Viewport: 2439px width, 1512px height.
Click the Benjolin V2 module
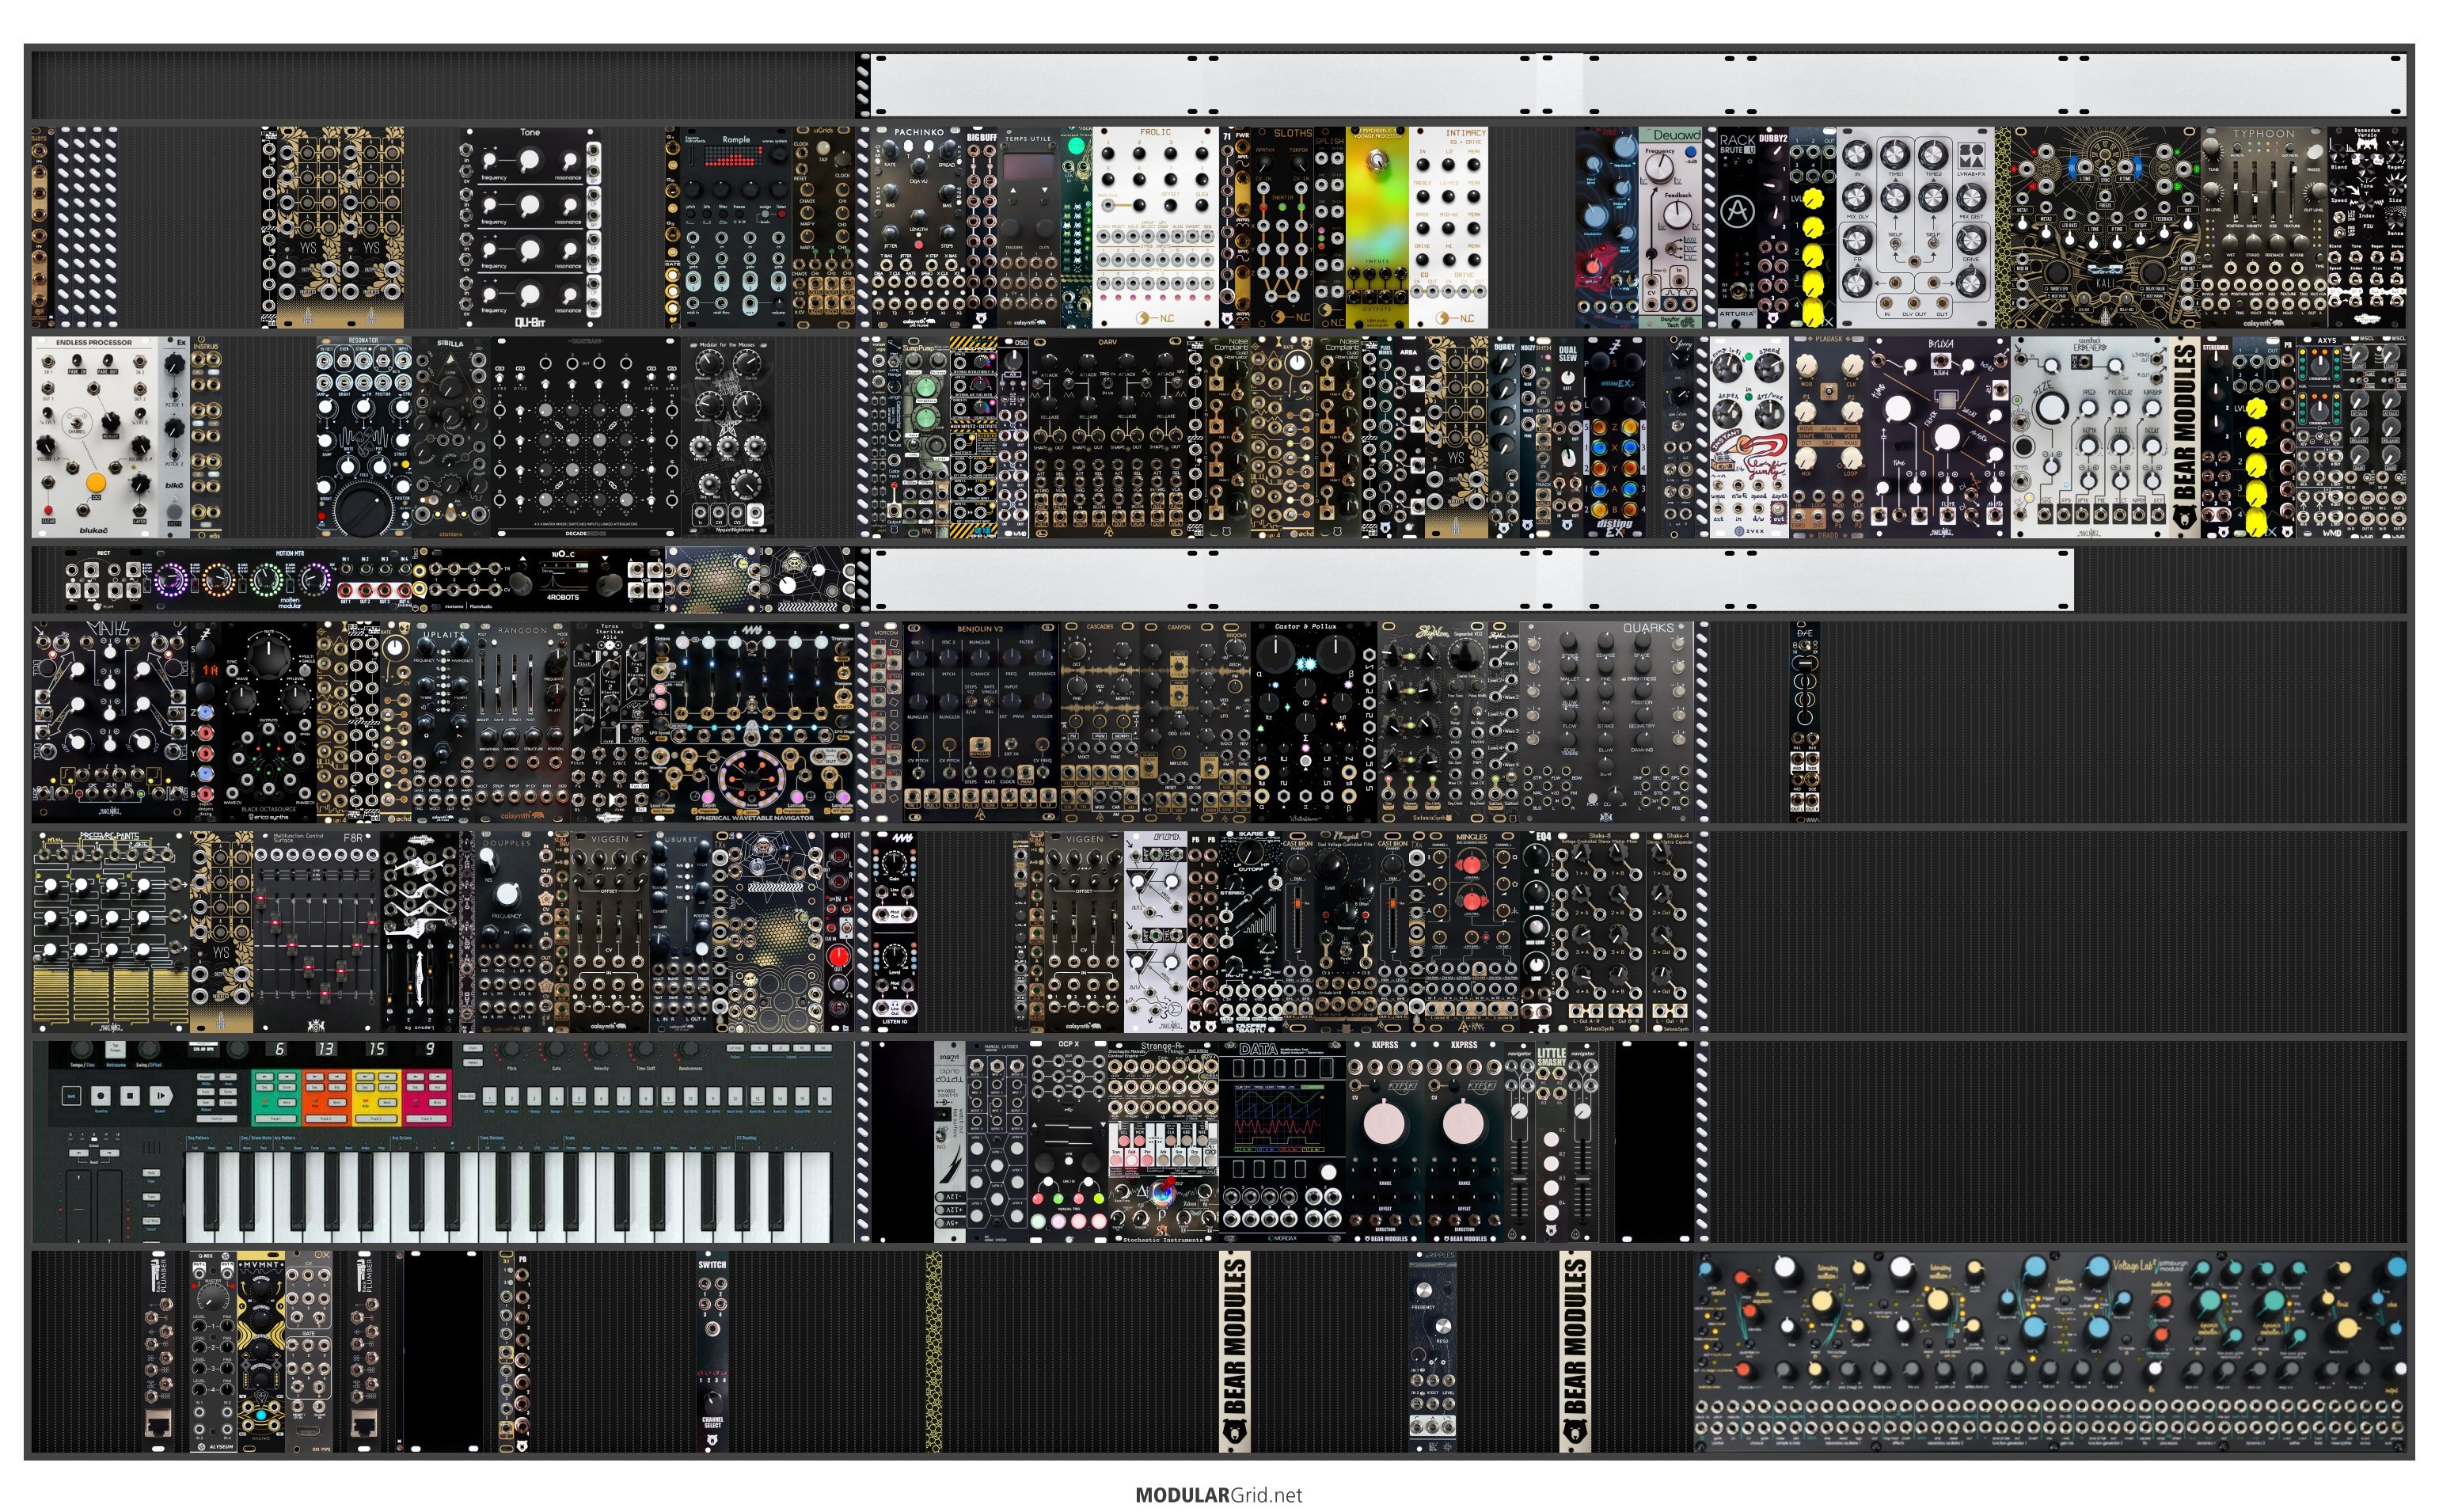tap(980, 722)
